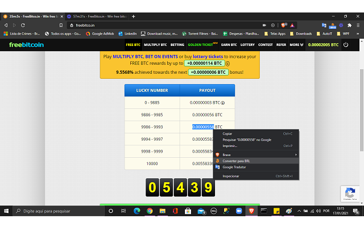364x227 pixels.
Task: Open the Downloads bookmark folder
Action: [301, 34]
